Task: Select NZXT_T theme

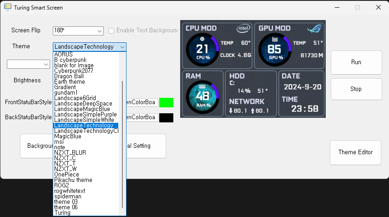Action: click(x=86, y=163)
